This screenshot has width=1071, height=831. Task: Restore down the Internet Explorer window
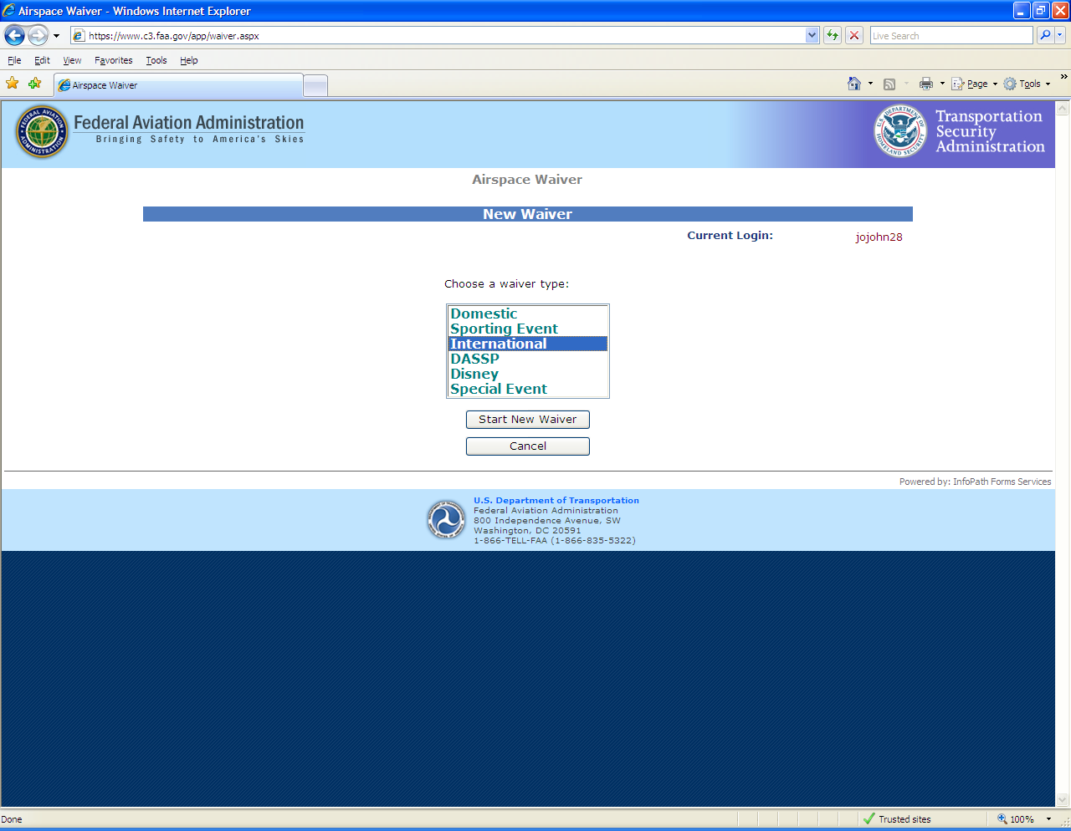[x=1041, y=11]
